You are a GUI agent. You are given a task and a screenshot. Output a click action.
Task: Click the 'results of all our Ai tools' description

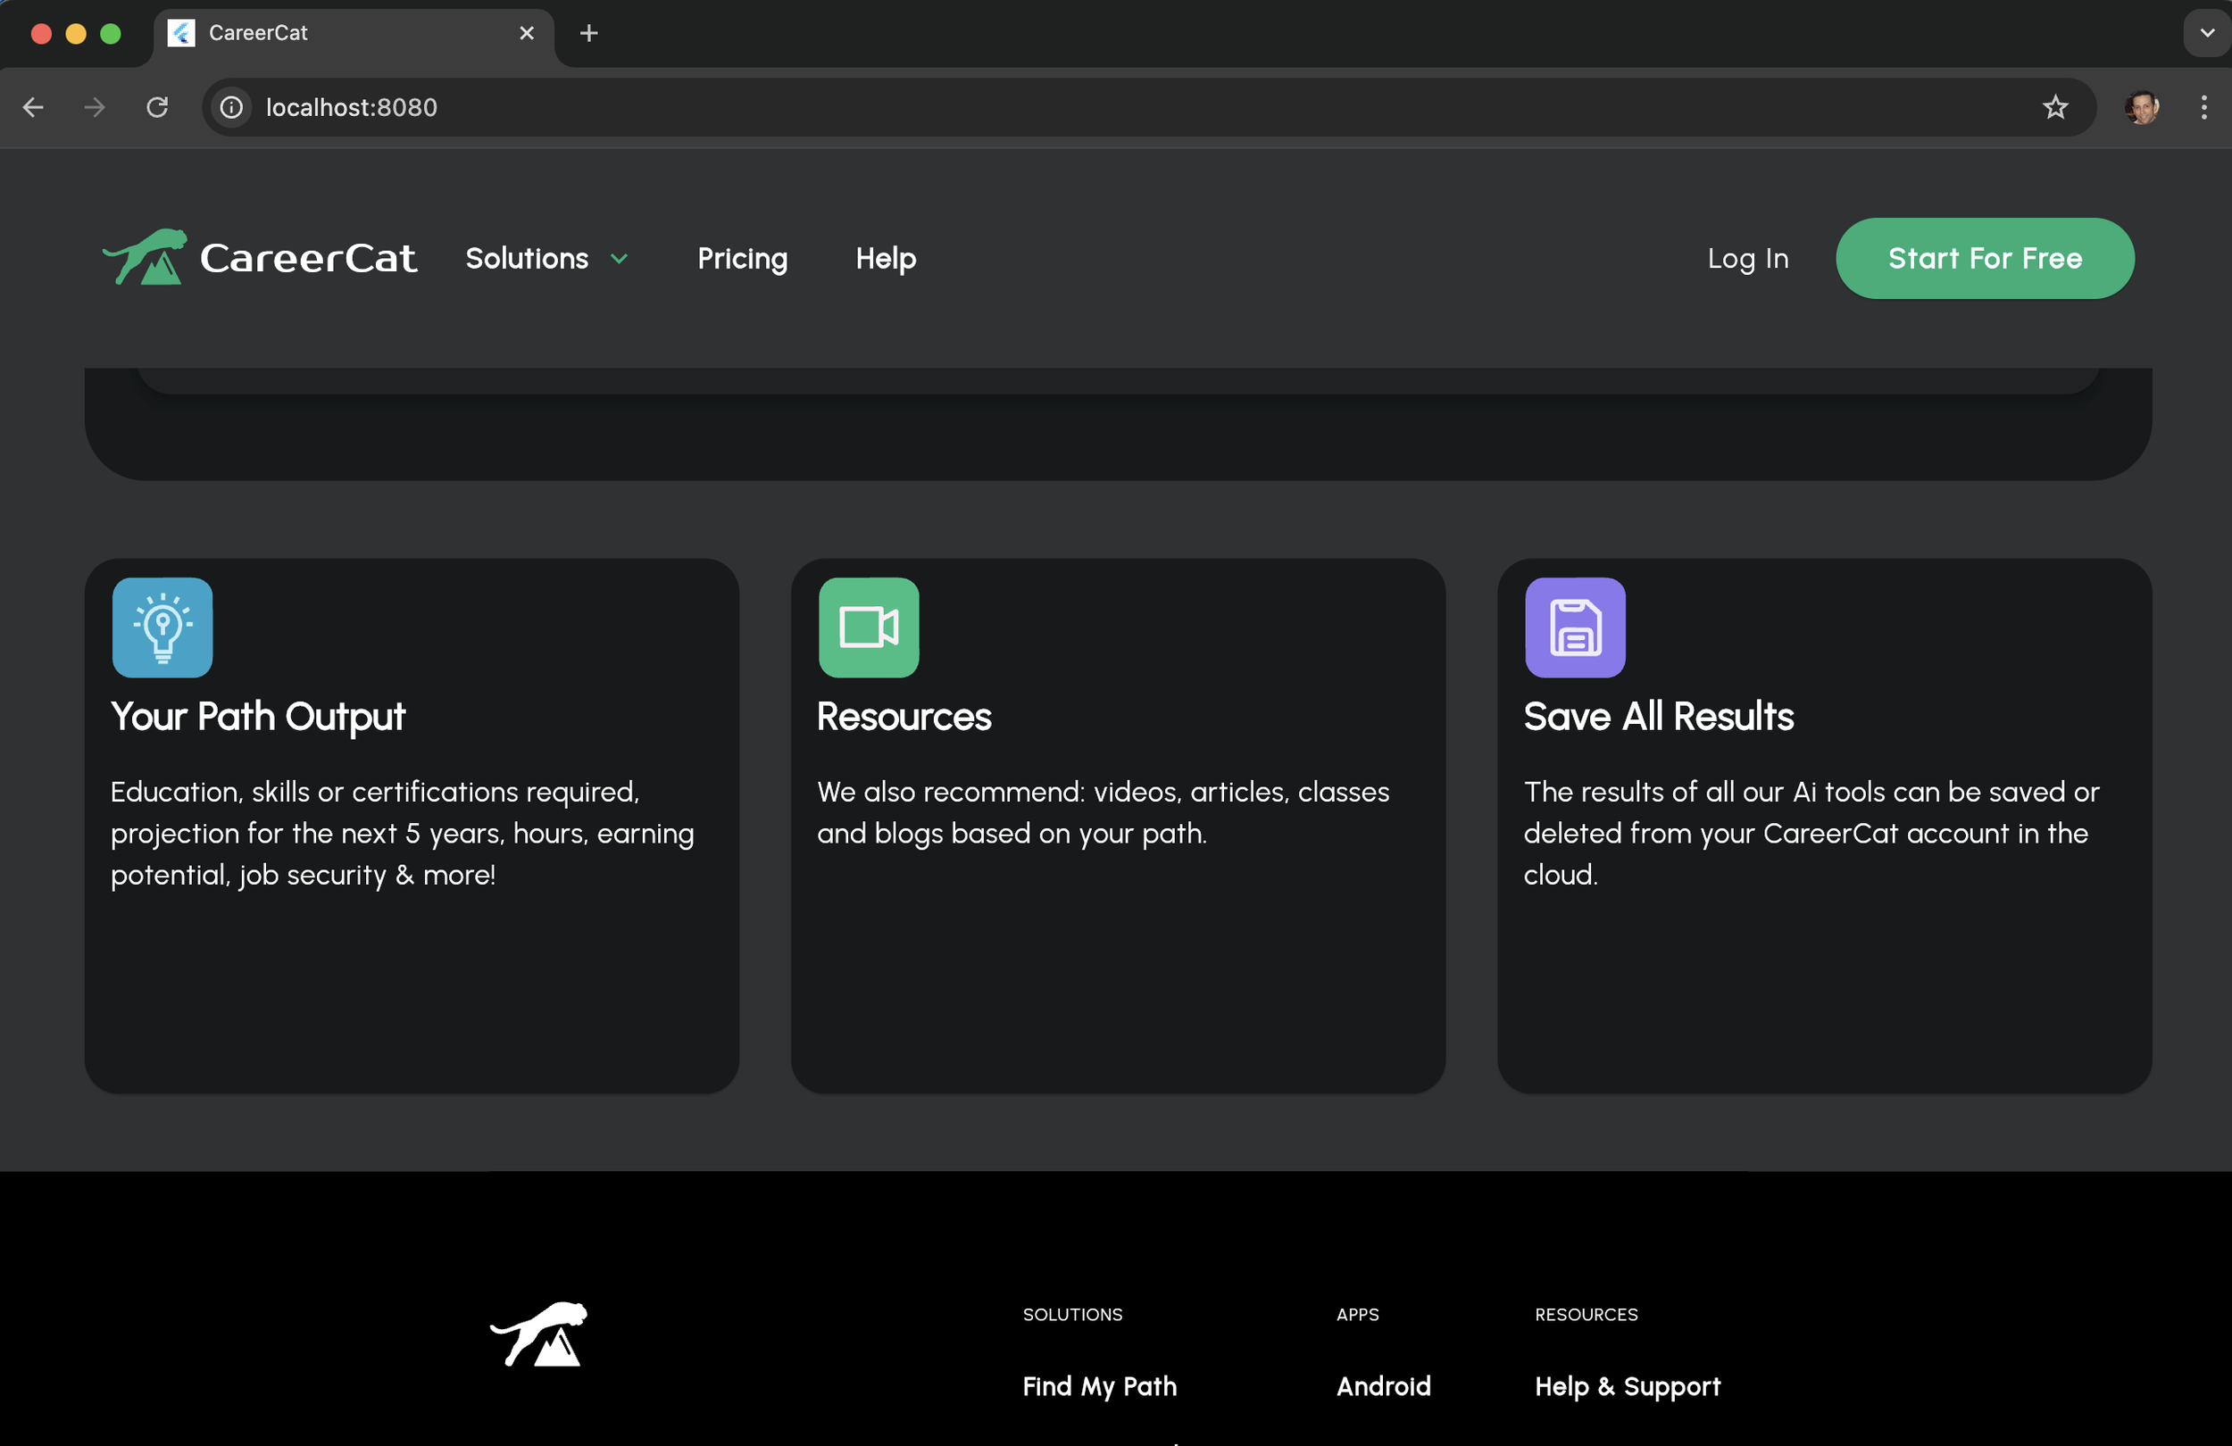click(x=1810, y=834)
